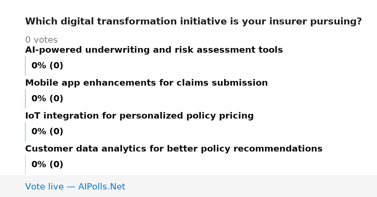Select IoT integration for personalized policy pricing
Viewport: 377px width, 197px height.
click(x=139, y=116)
